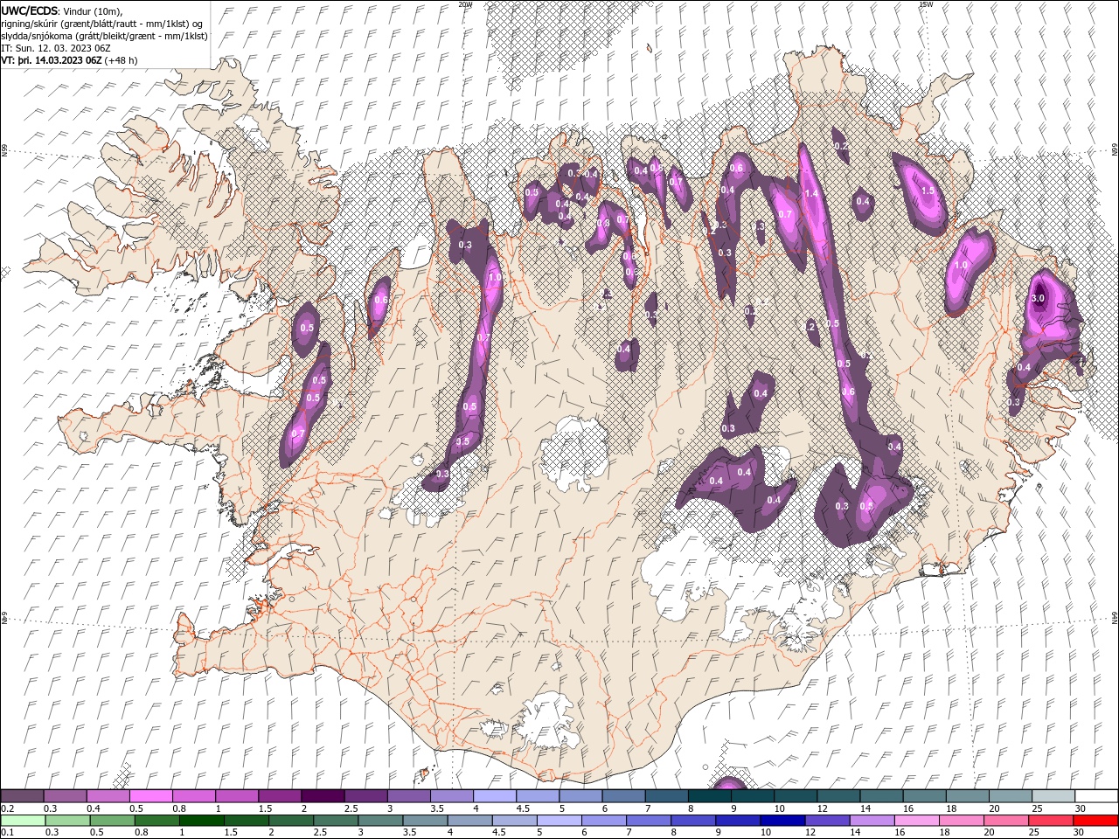The image size is (1119, 839).
Task: Click the '0.2' value on the map's northeast
Action: (840, 146)
